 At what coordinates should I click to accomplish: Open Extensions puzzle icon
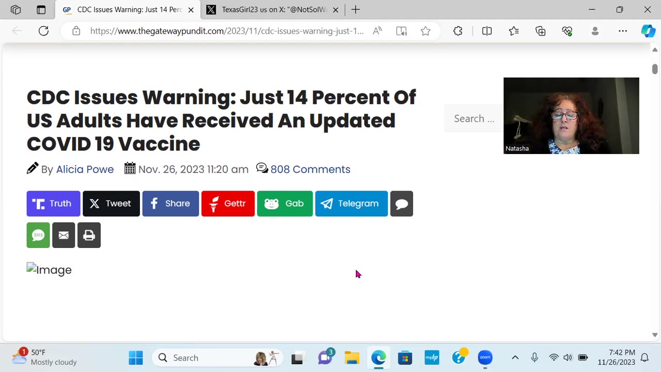458,31
